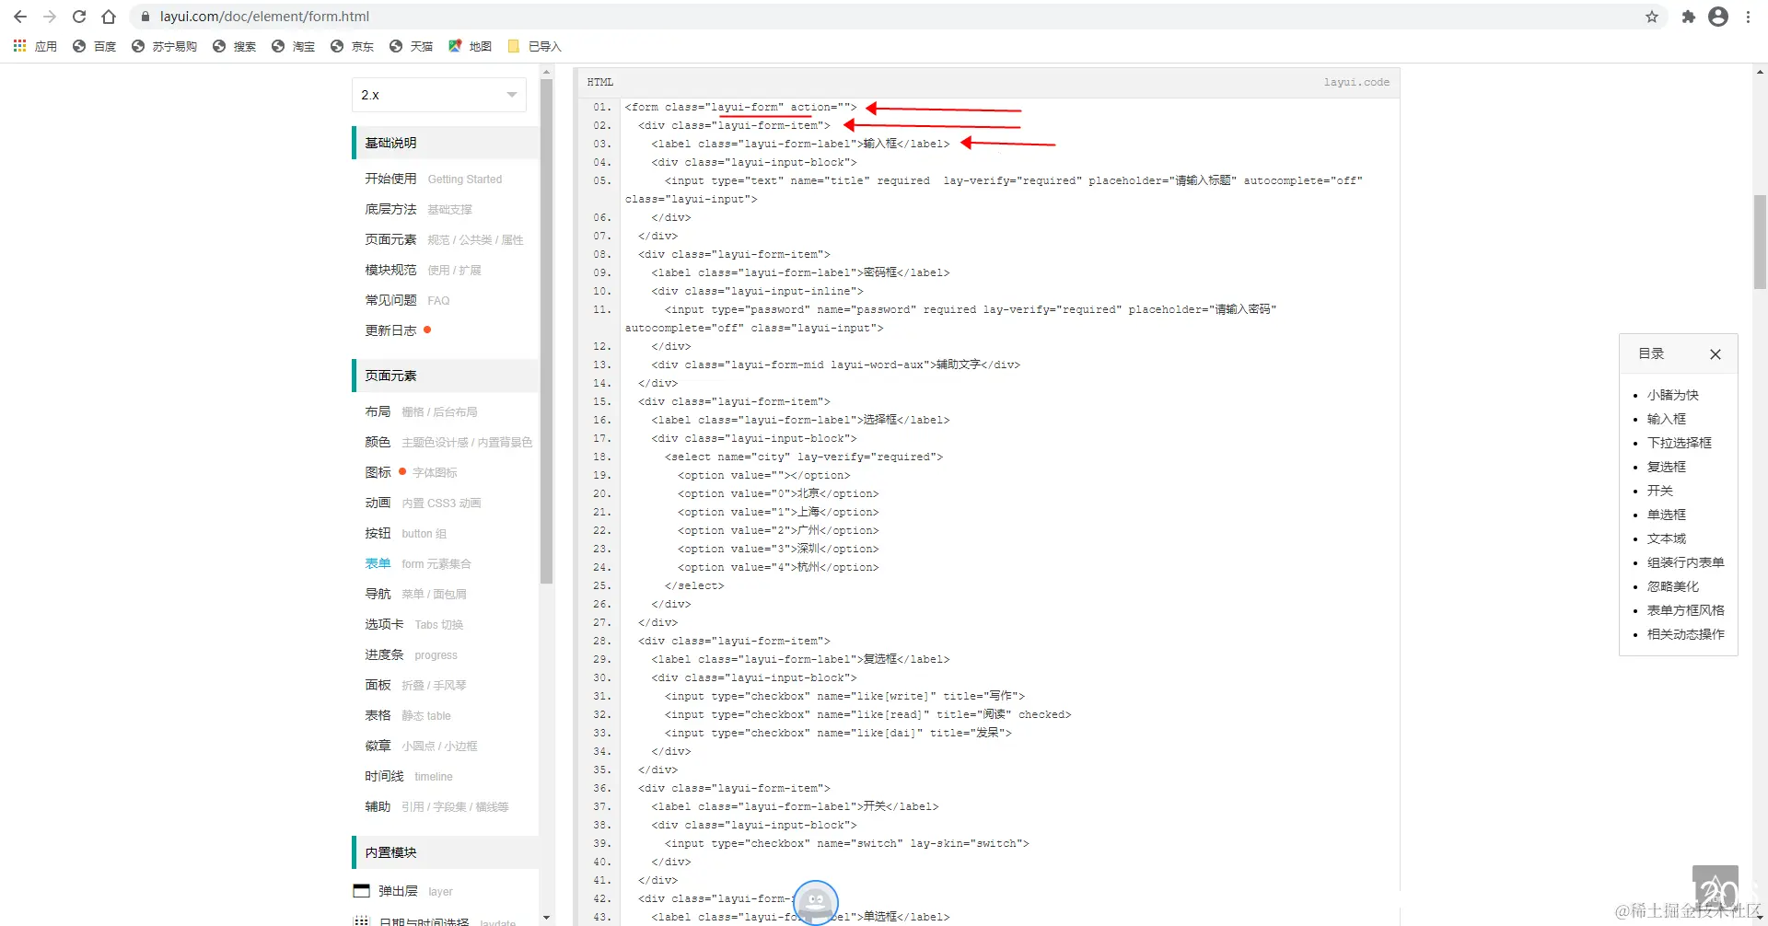Jump to 输入框 section in 目录
Viewport: 1768px width, 926px height.
pyautogui.click(x=1666, y=419)
